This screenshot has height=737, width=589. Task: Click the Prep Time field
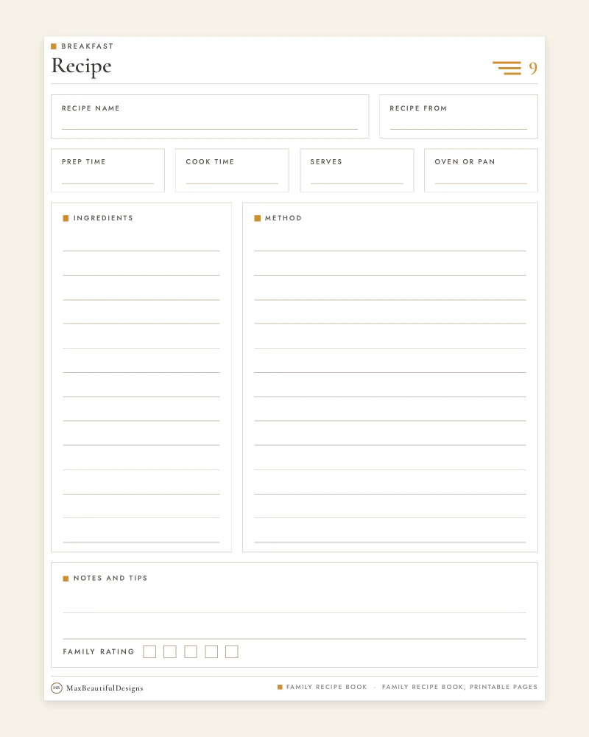coord(107,171)
